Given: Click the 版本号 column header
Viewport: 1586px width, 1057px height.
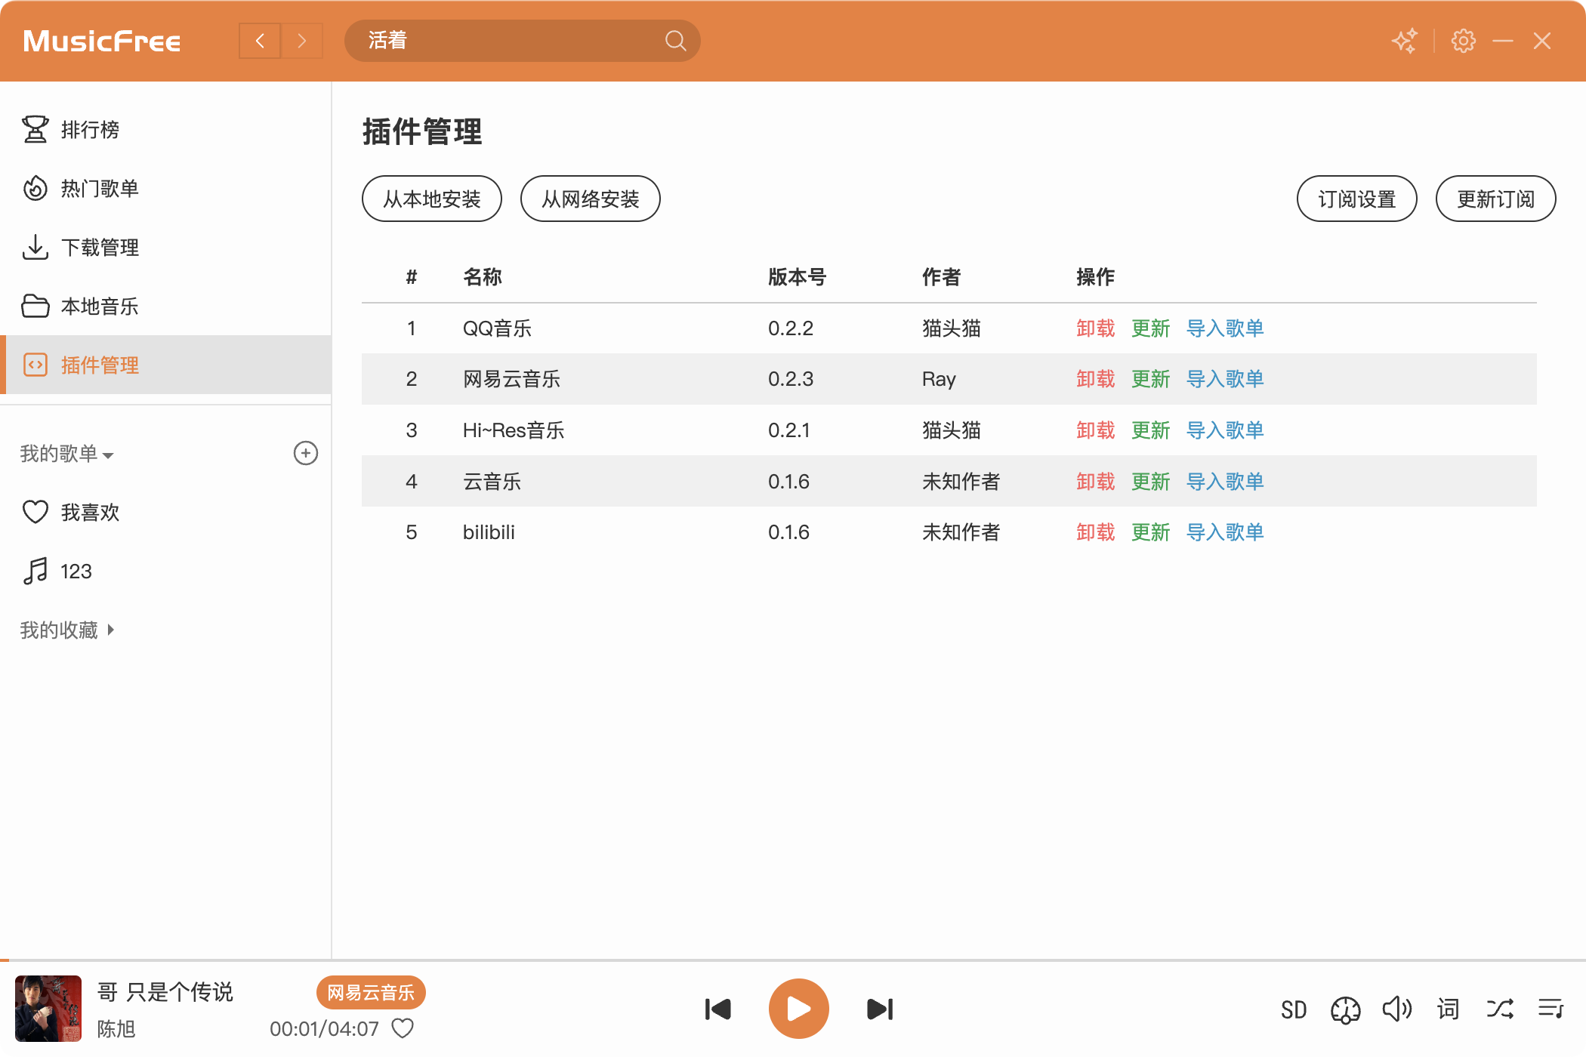Looking at the screenshot, I should click(797, 276).
